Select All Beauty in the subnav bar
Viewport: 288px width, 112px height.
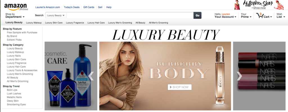(140, 23)
